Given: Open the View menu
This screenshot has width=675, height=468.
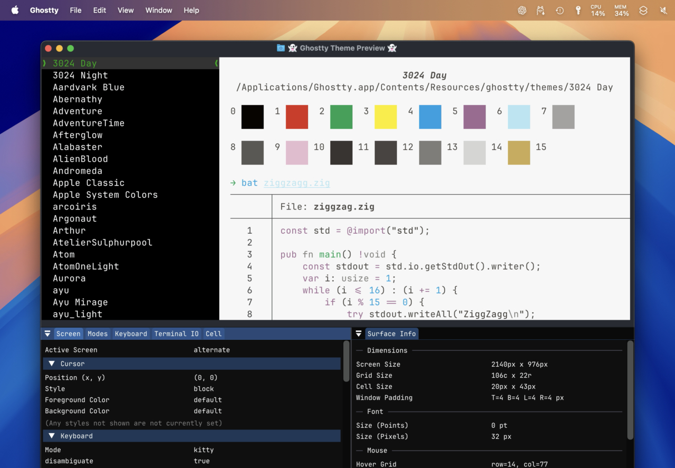Looking at the screenshot, I should tap(126, 10).
